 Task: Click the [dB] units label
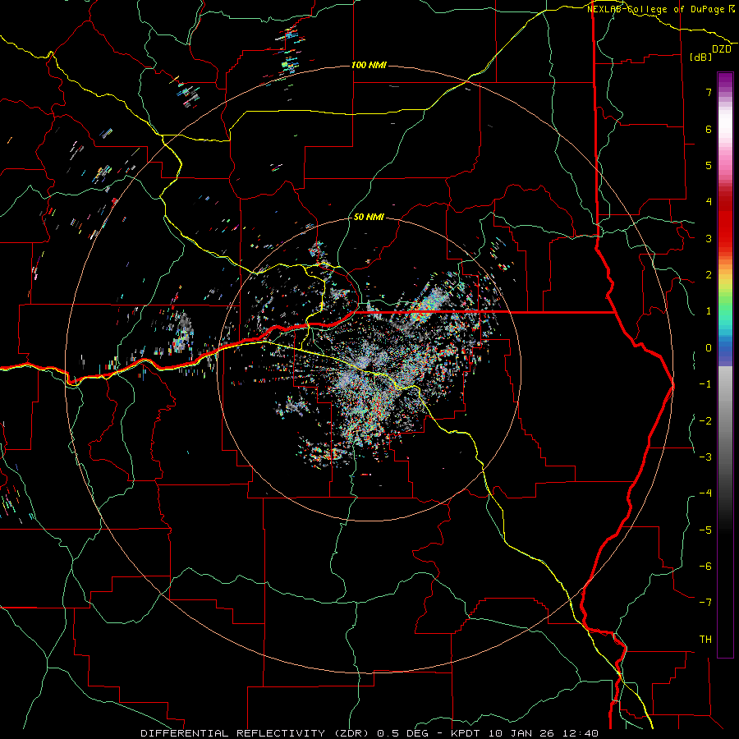coord(701,57)
